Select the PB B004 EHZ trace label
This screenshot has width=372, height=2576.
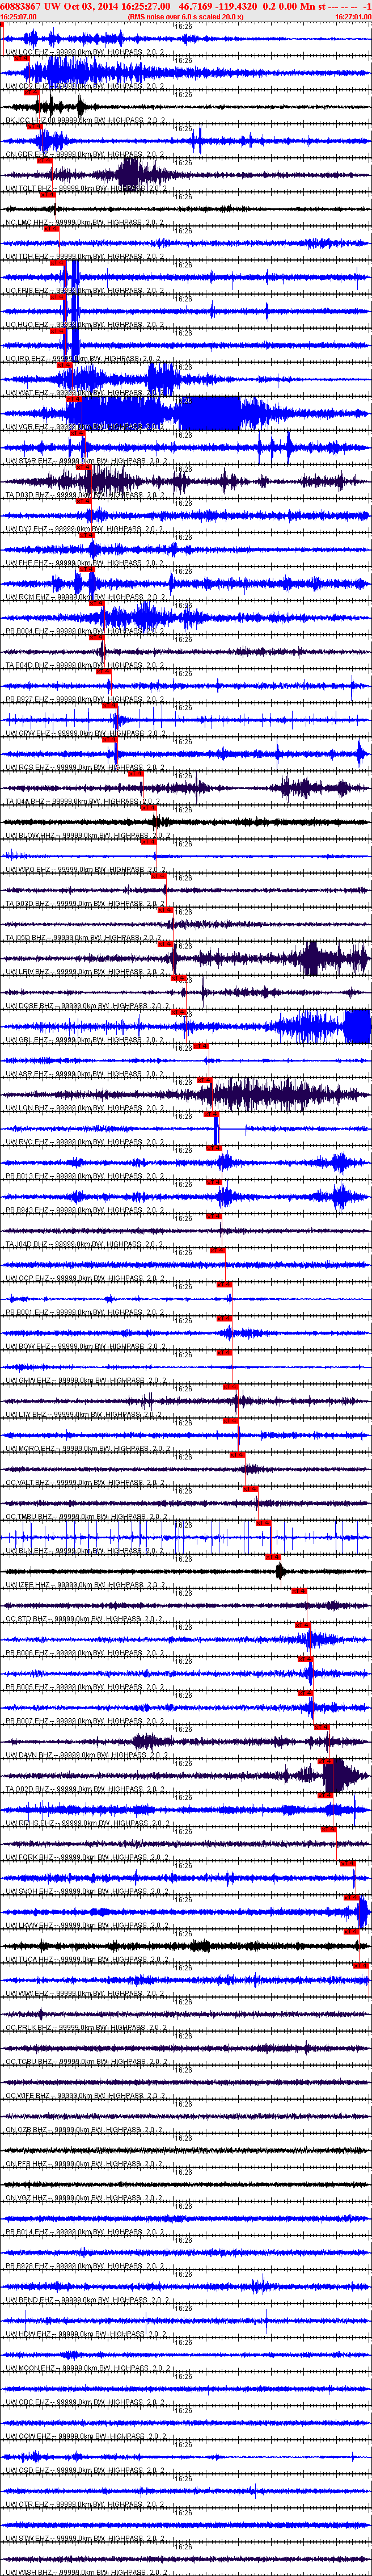pos(86,631)
